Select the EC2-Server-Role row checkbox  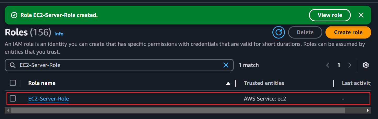[x=13, y=98]
